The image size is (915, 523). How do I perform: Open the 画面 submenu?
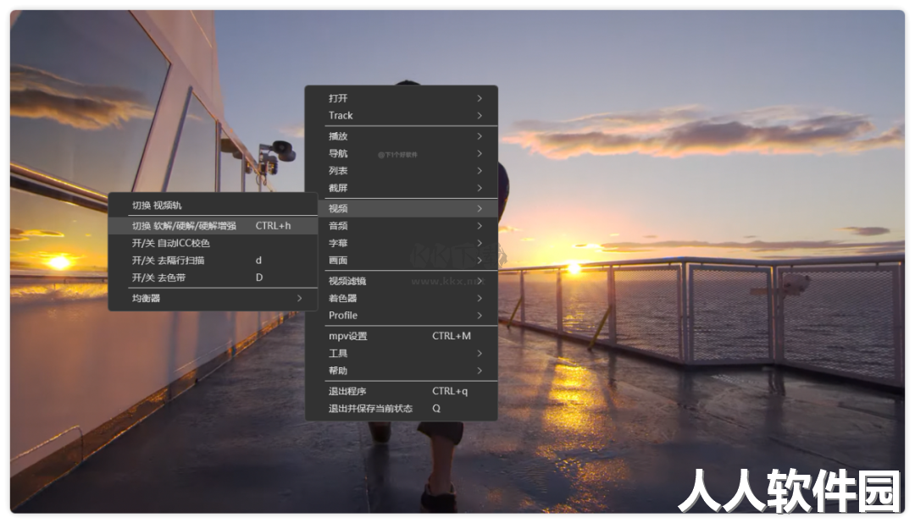402,260
